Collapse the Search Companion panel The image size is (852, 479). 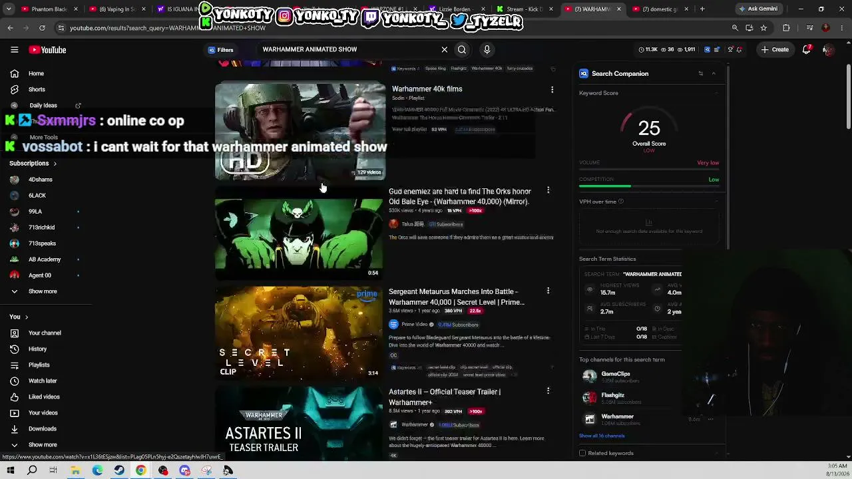click(x=714, y=74)
